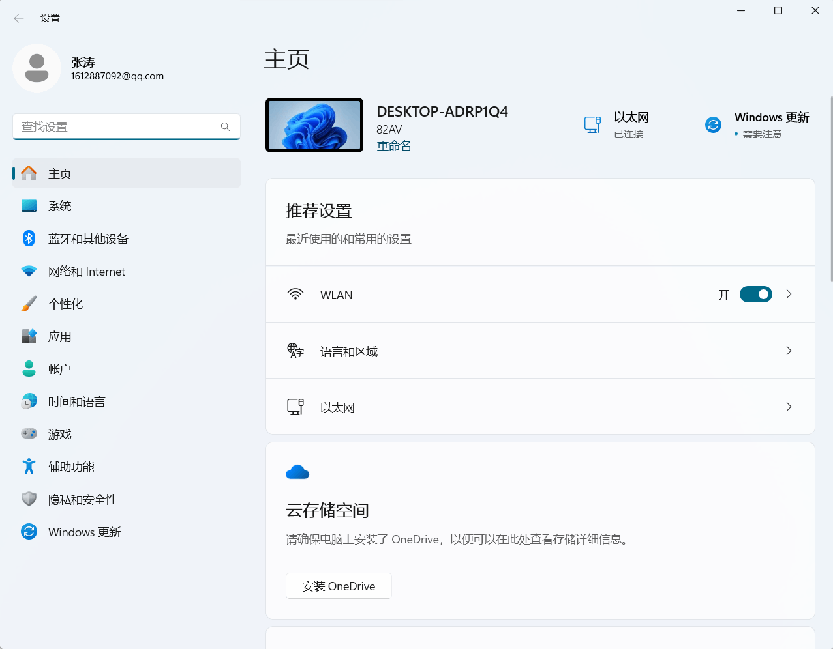Screen dimensions: 833x649
Task: Click DESKTOP-ADRP1Q4 device name
Action: 442,111
